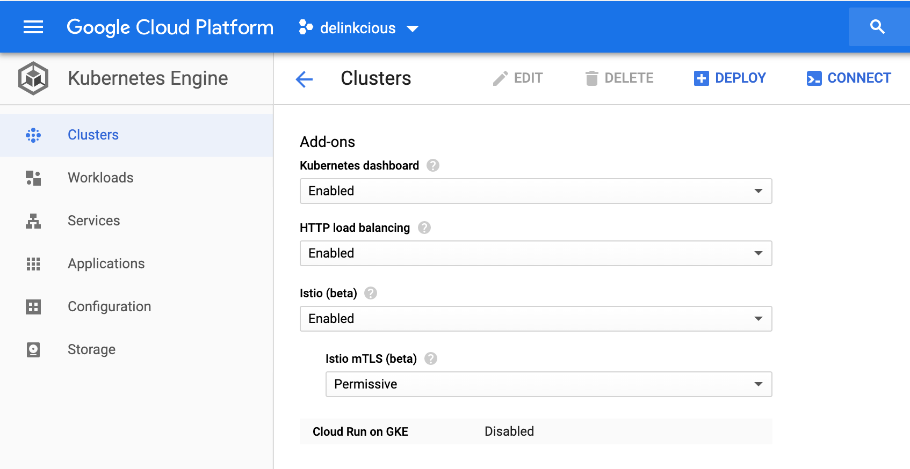Expand the HTTP load balancing dropdown
The width and height of the screenshot is (910, 469).
[536, 253]
